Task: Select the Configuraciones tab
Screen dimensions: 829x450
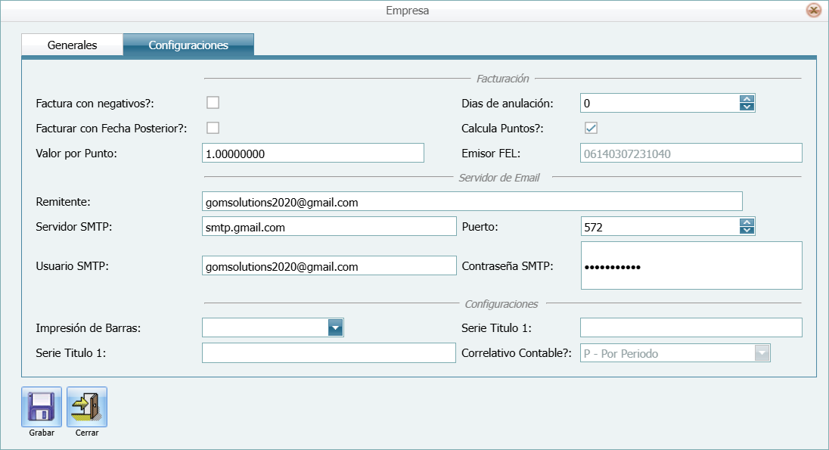Action: click(x=189, y=45)
